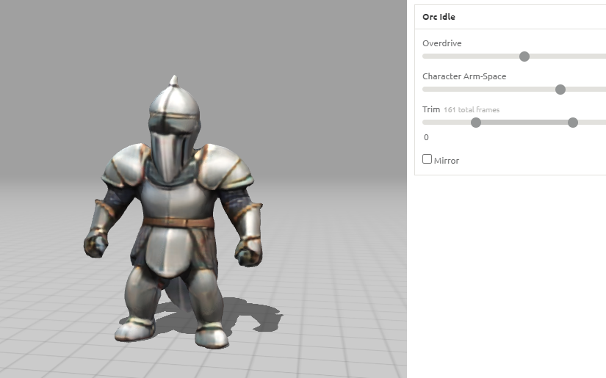Viewport: 606px width, 378px height.
Task: Click the Trim slider end handle
Action: pyautogui.click(x=573, y=123)
